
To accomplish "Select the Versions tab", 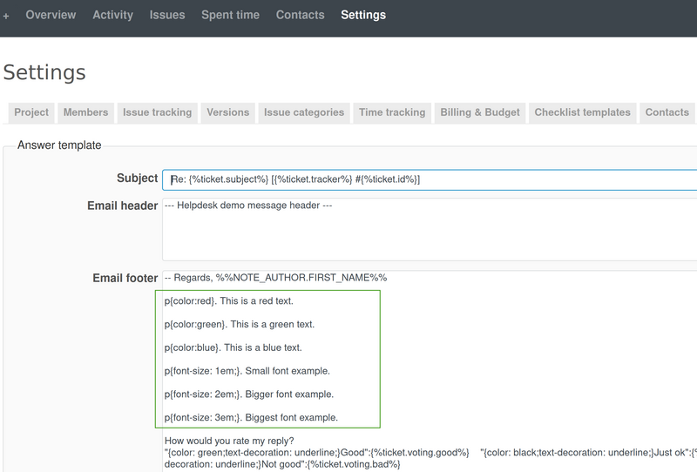I will [x=227, y=112].
